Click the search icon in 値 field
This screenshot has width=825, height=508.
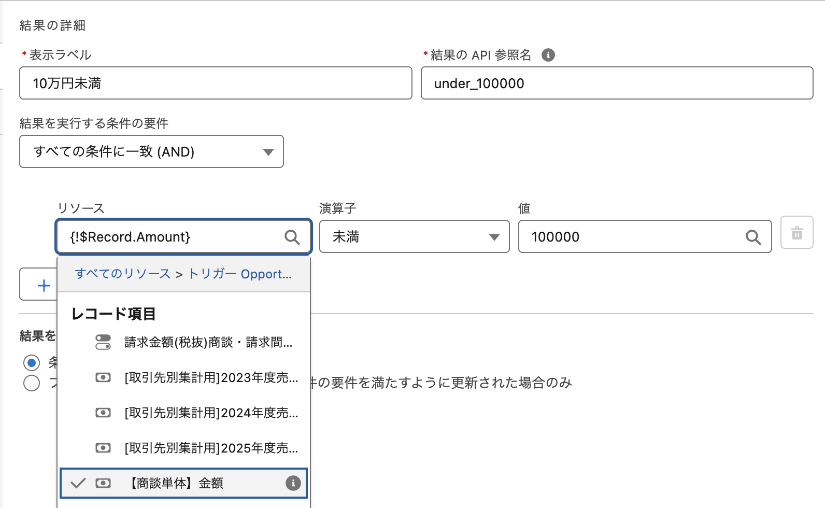(x=753, y=237)
